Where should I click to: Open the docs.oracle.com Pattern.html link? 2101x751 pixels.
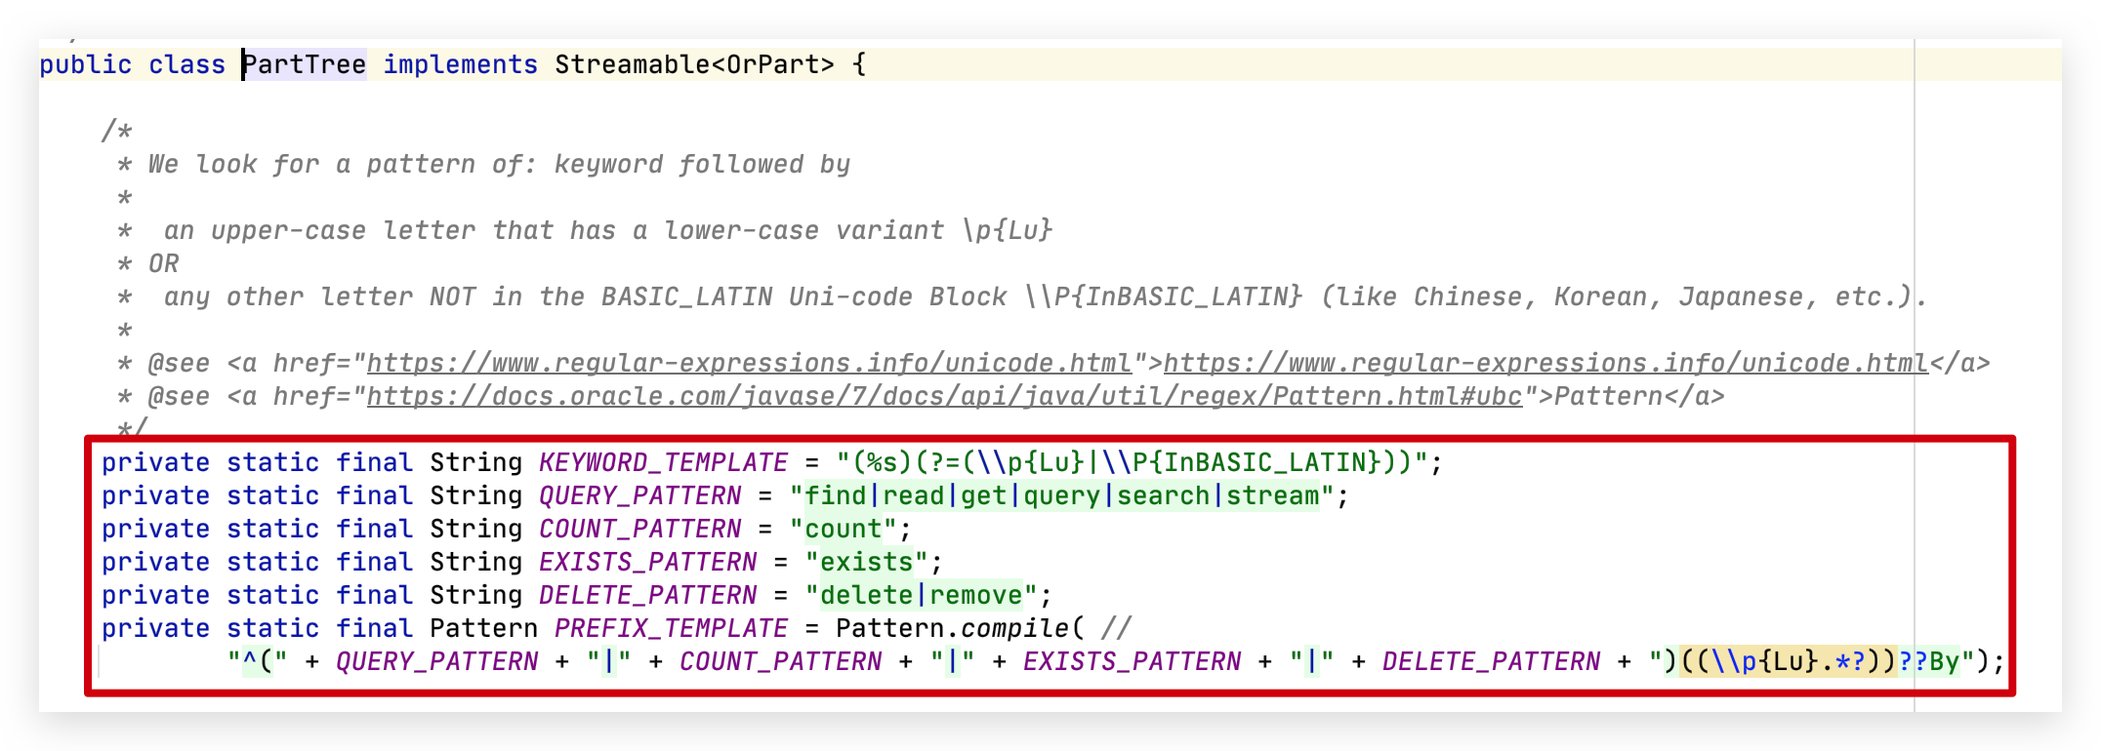click(943, 397)
